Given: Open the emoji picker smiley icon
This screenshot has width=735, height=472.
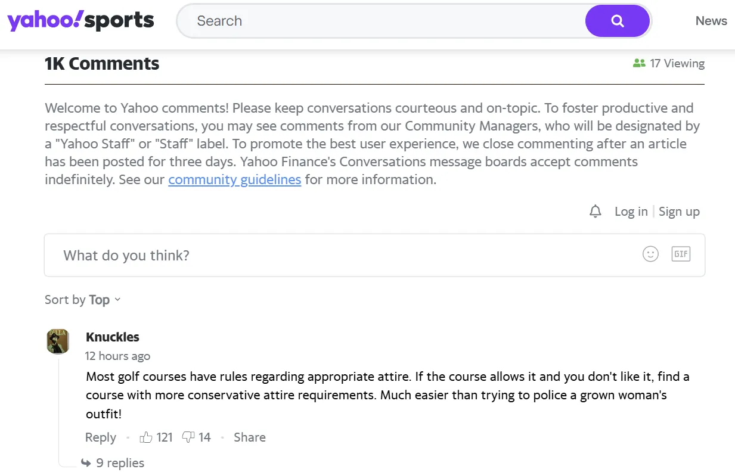Looking at the screenshot, I should (x=650, y=254).
